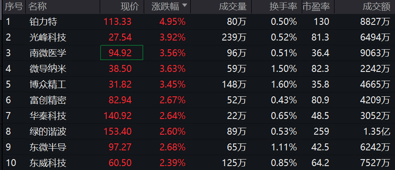Click turnover amount 8827万
395x170 pixels.
(375, 22)
